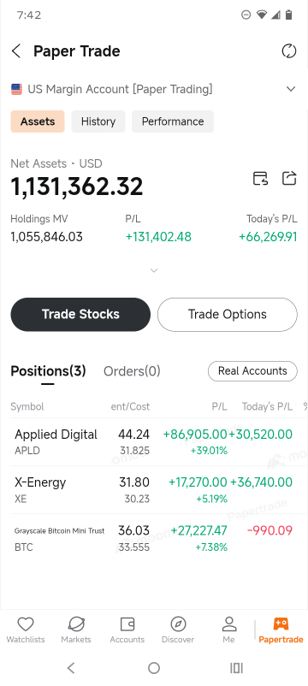Screen dimensions: 308x686
Task: Open the Real Accounts button
Action: click(252, 371)
